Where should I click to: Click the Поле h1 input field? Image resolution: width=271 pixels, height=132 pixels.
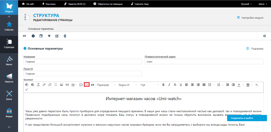[83, 73]
